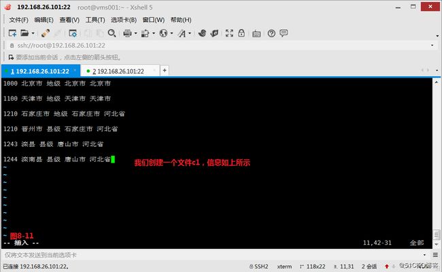Click the terminal line 1210 晋州市

pos(61,129)
